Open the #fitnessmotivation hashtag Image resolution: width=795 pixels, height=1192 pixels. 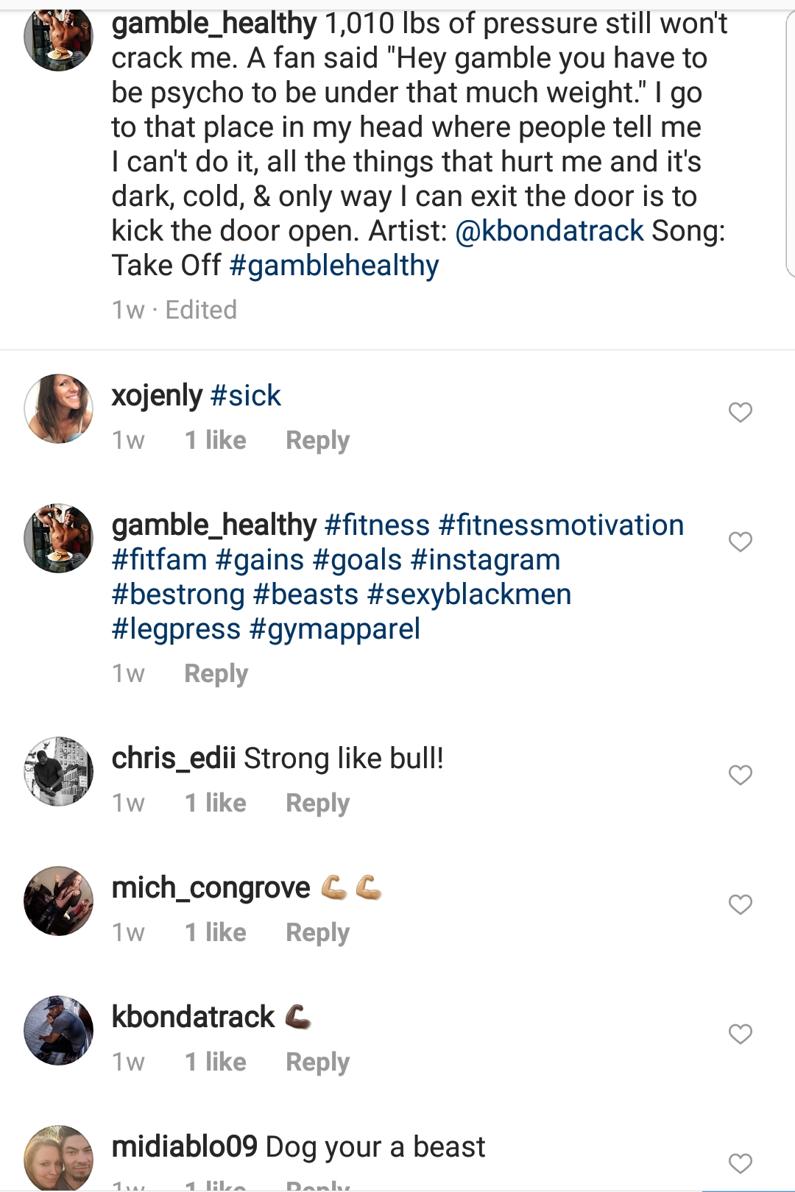pyautogui.click(x=561, y=525)
